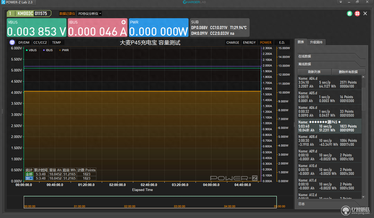
Task: Expand the 离线数据 section
Action: coord(331,64)
